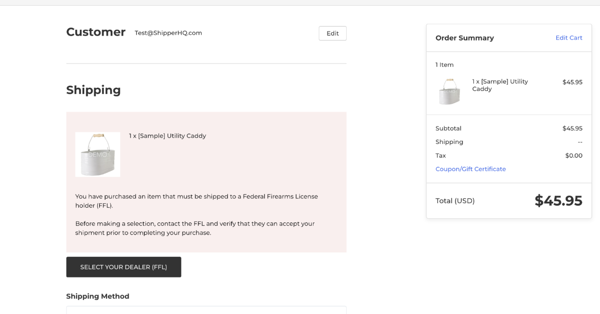Click the Customer section heading
The image size is (600, 314).
point(96,32)
